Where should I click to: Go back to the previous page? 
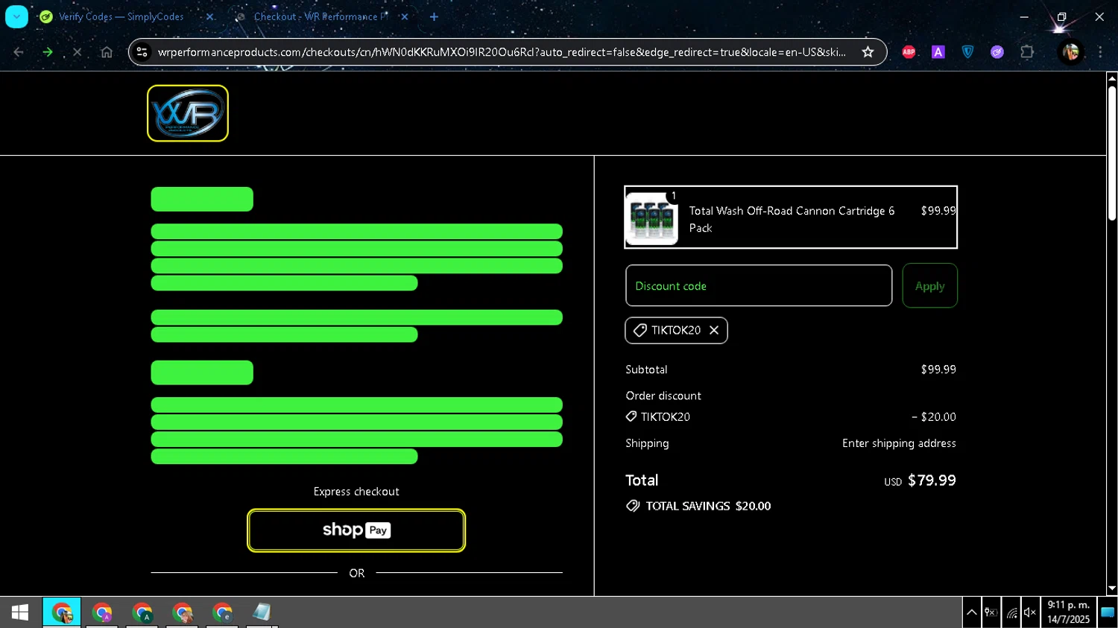pyautogui.click(x=19, y=52)
